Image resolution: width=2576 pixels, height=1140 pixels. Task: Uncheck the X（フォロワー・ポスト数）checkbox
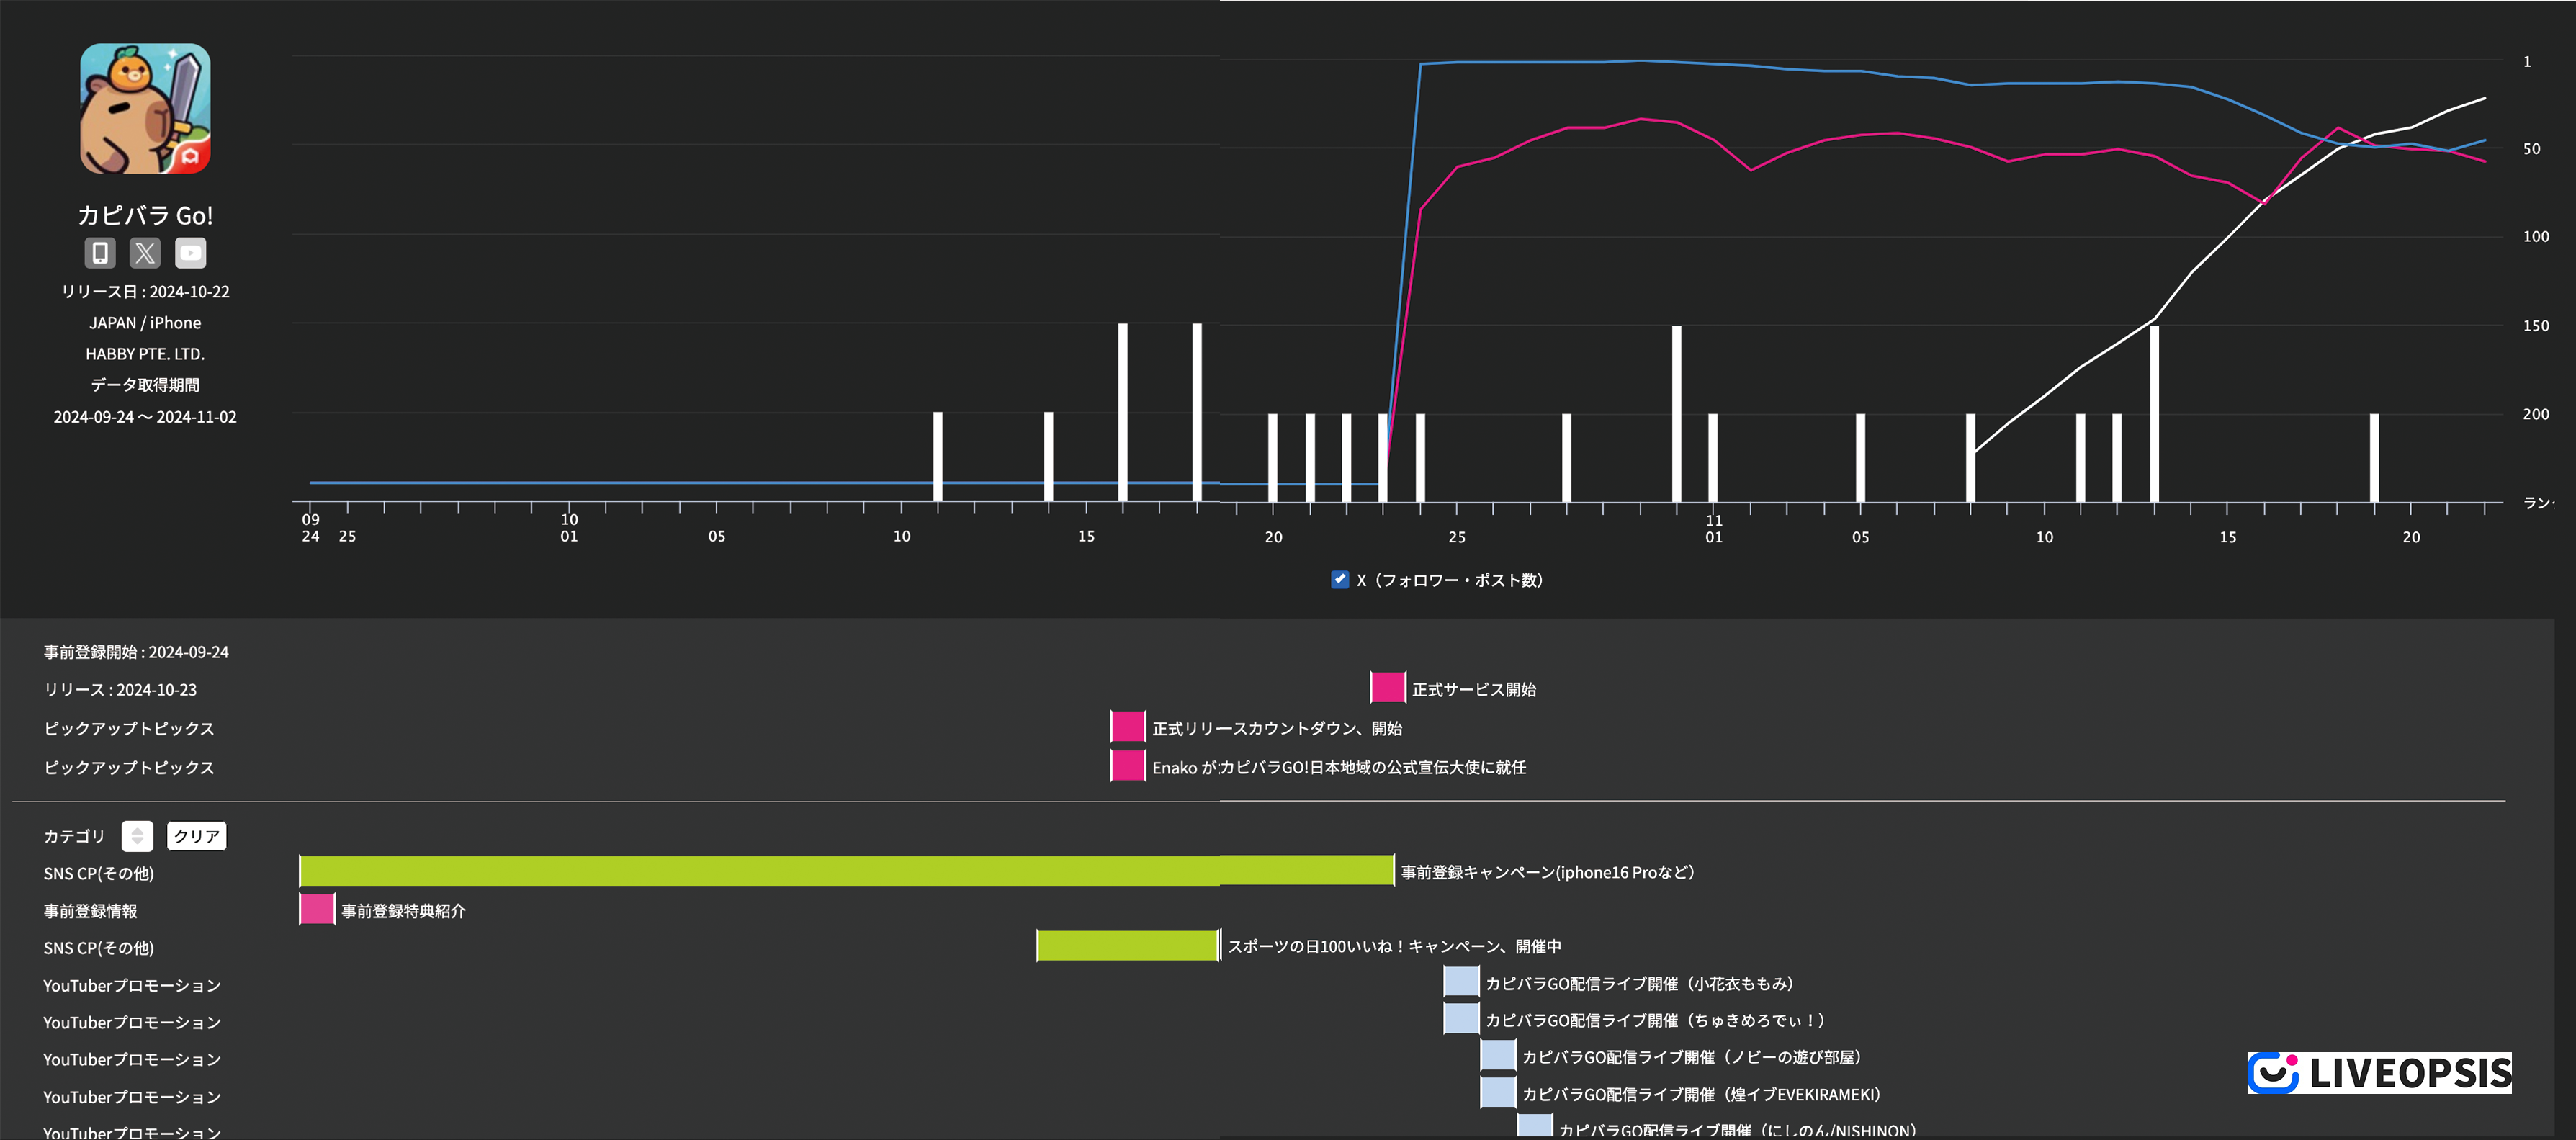point(1339,579)
